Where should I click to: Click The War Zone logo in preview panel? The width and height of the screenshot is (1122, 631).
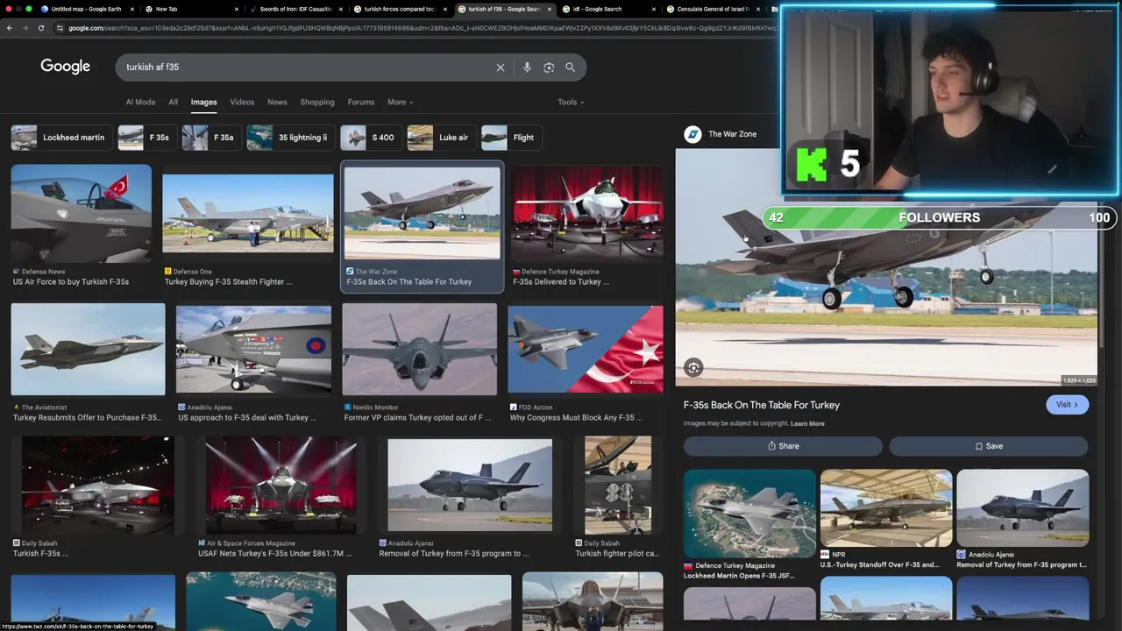click(692, 134)
